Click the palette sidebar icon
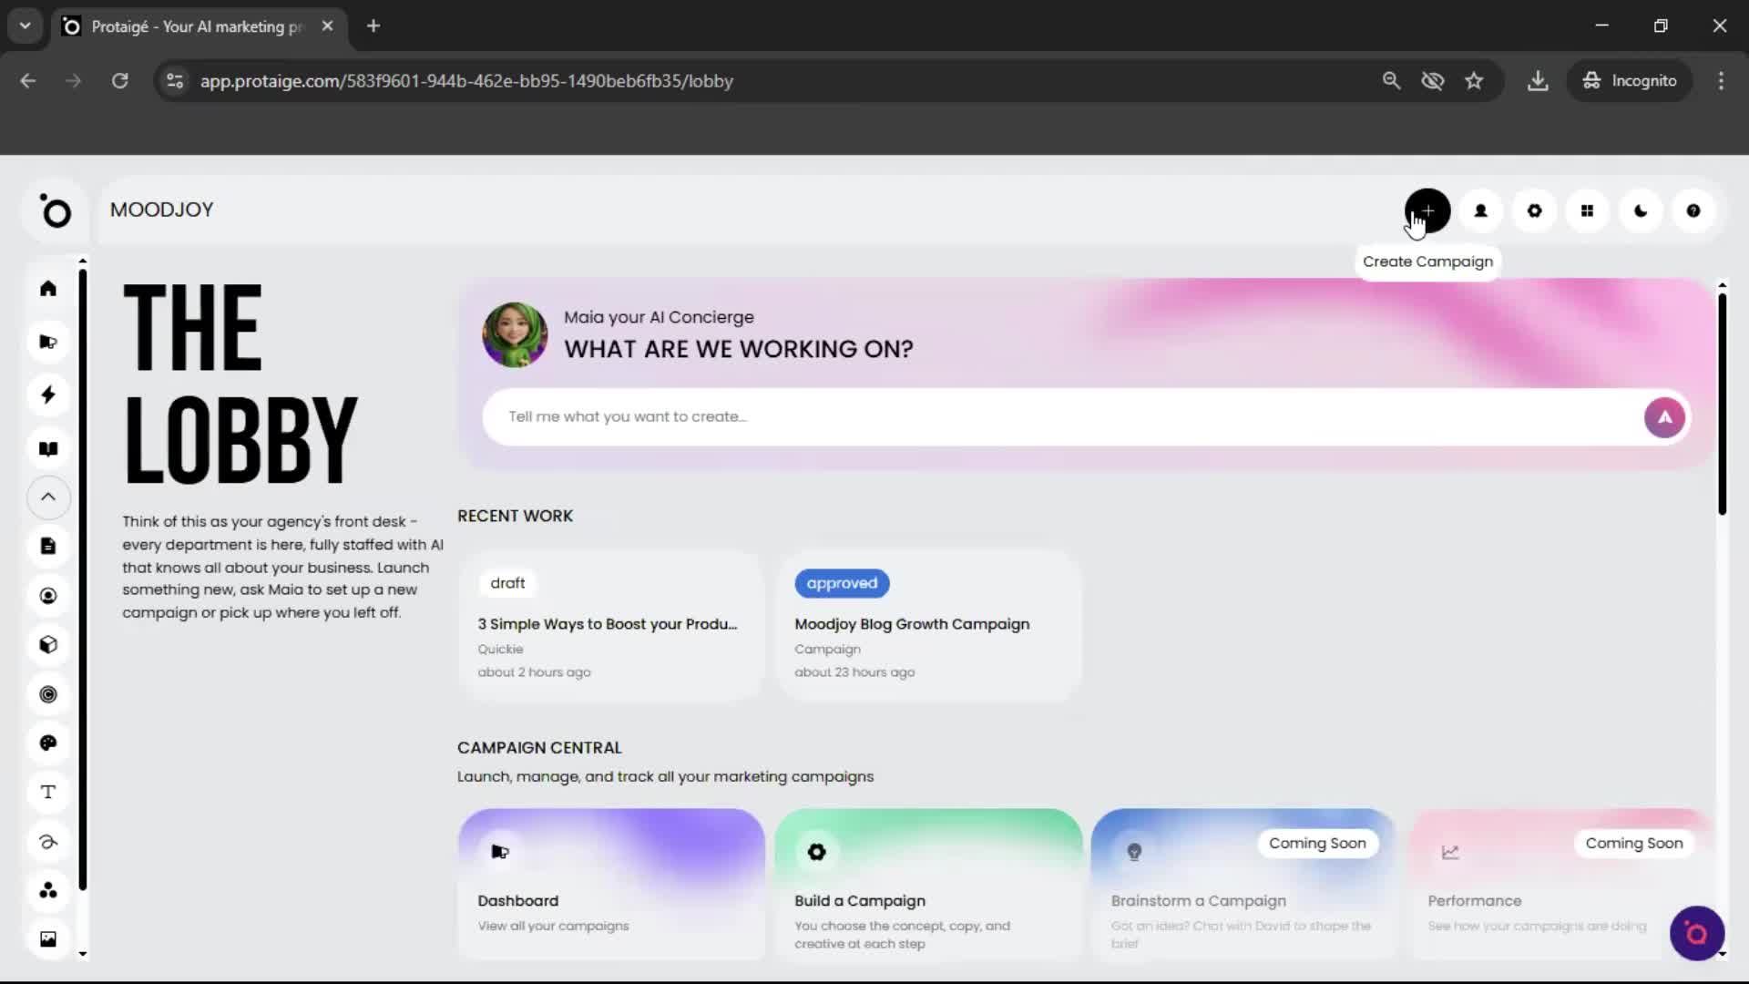 (48, 743)
